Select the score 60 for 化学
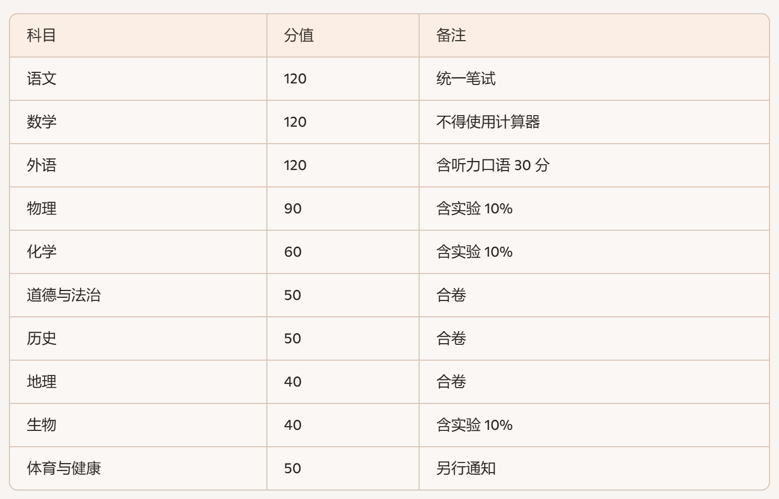This screenshot has width=779, height=499. click(293, 252)
